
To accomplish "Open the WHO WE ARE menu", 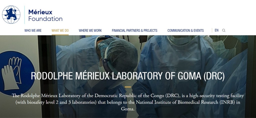I will point(33,31).
